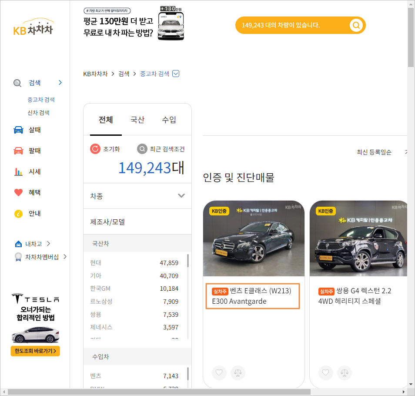This screenshot has width=415, height=396.
Task: Click the KB인증 badge on Rexton card
Action: [325, 211]
